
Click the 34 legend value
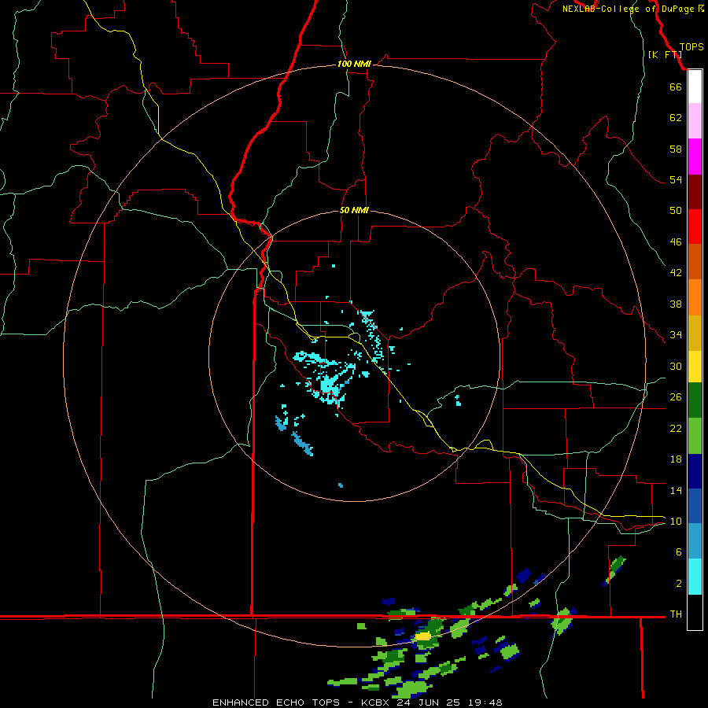coord(676,335)
